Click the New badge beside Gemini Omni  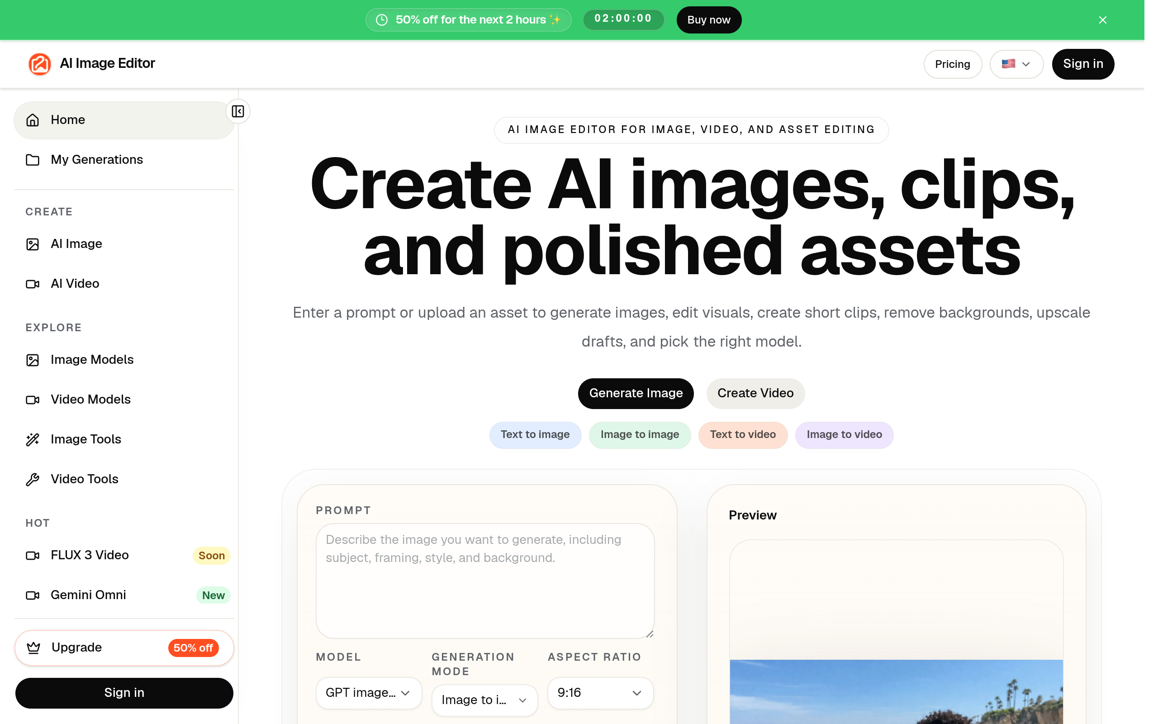pos(213,595)
